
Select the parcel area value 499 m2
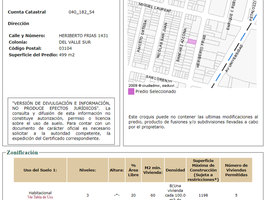tap(67, 55)
